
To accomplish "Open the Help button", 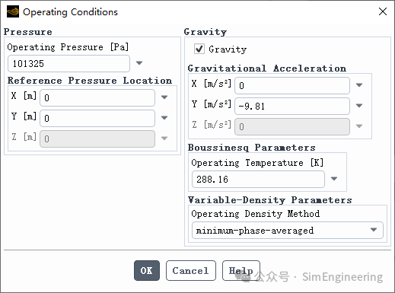I will click(241, 270).
